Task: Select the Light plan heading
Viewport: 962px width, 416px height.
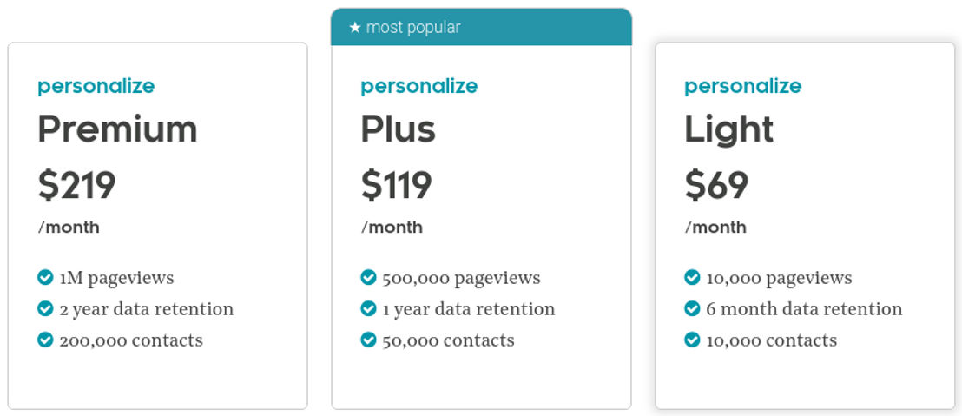Action: (728, 130)
